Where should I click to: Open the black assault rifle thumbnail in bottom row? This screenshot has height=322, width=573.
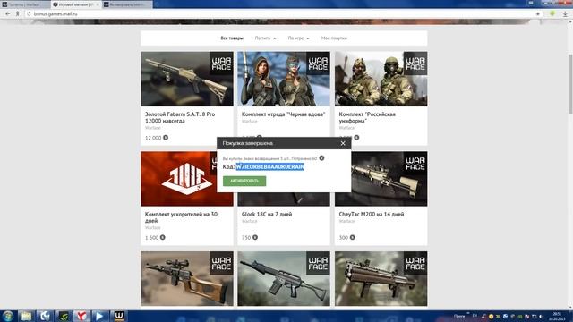pyautogui.click(x=284, y=278)
